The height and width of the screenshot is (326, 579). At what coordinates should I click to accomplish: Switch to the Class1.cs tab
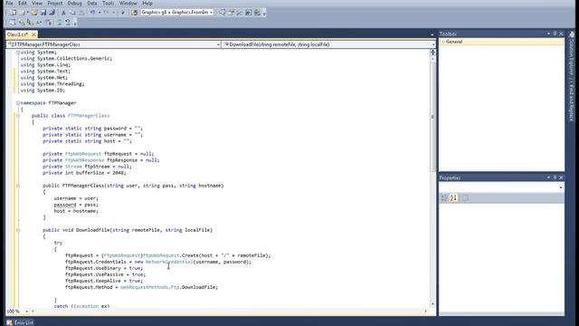(17, 34)
